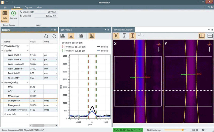
Task: Open the Views ribbon tab
Action: click(39, 7)
